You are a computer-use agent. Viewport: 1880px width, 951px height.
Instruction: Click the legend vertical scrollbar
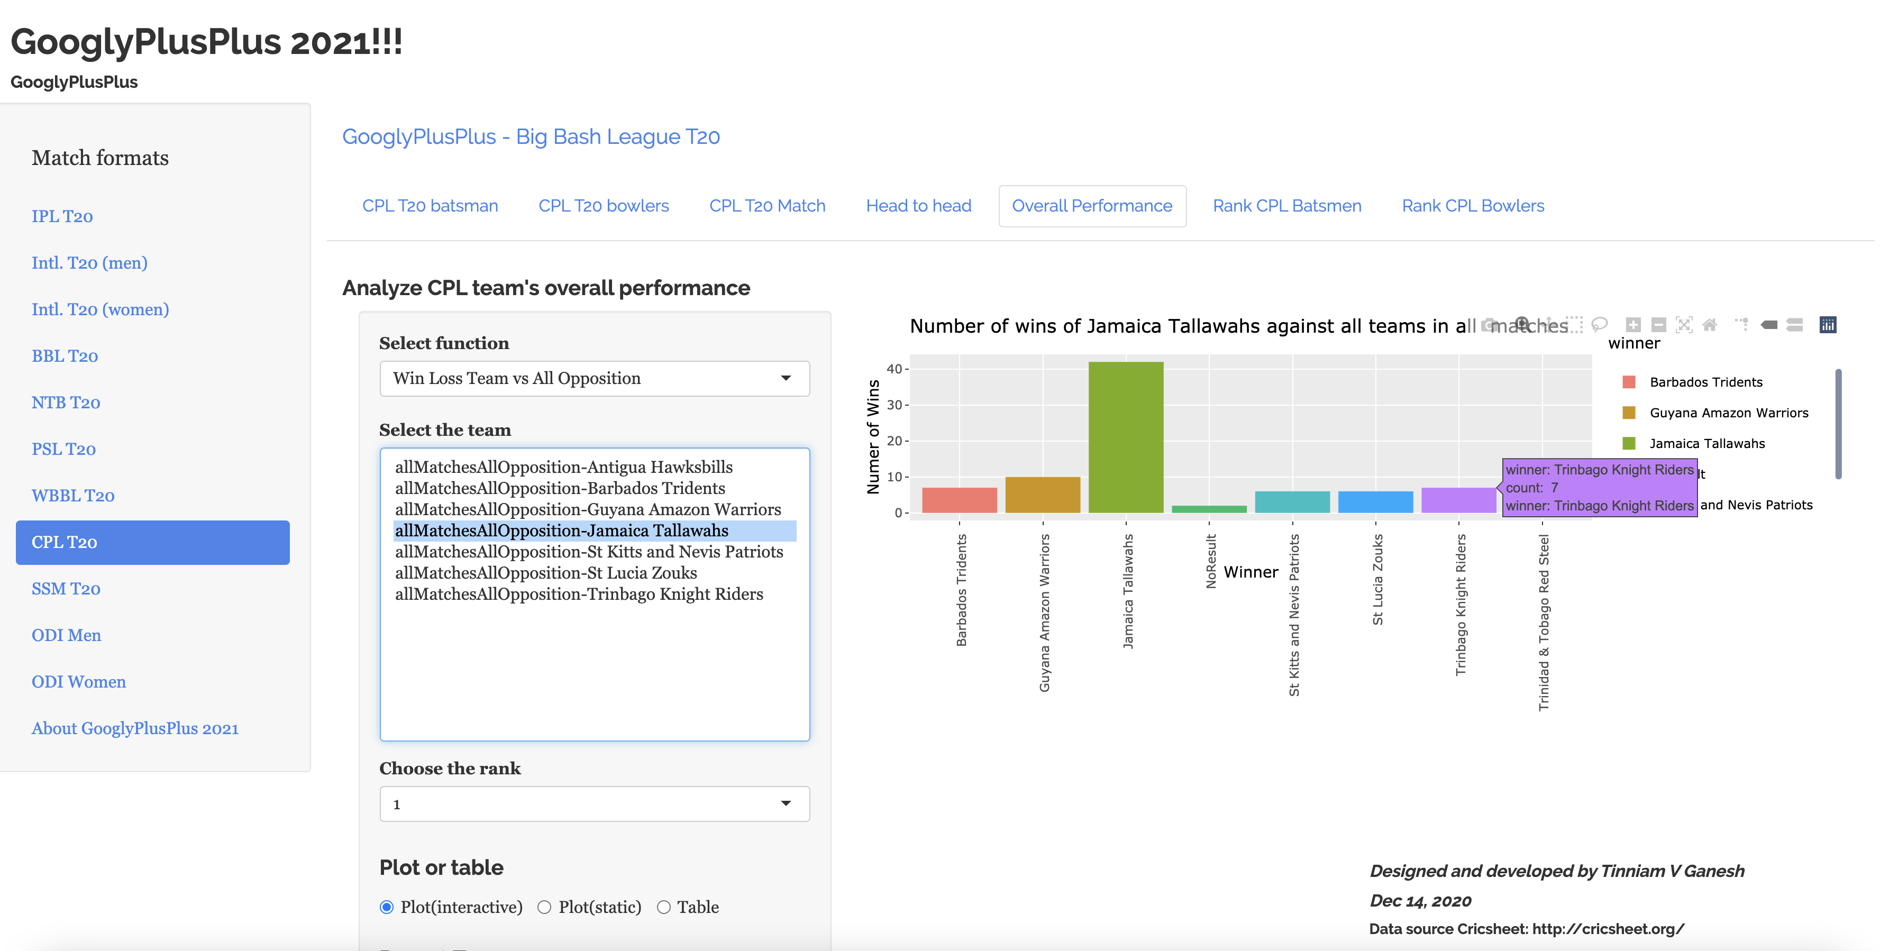click(1838, 424)
